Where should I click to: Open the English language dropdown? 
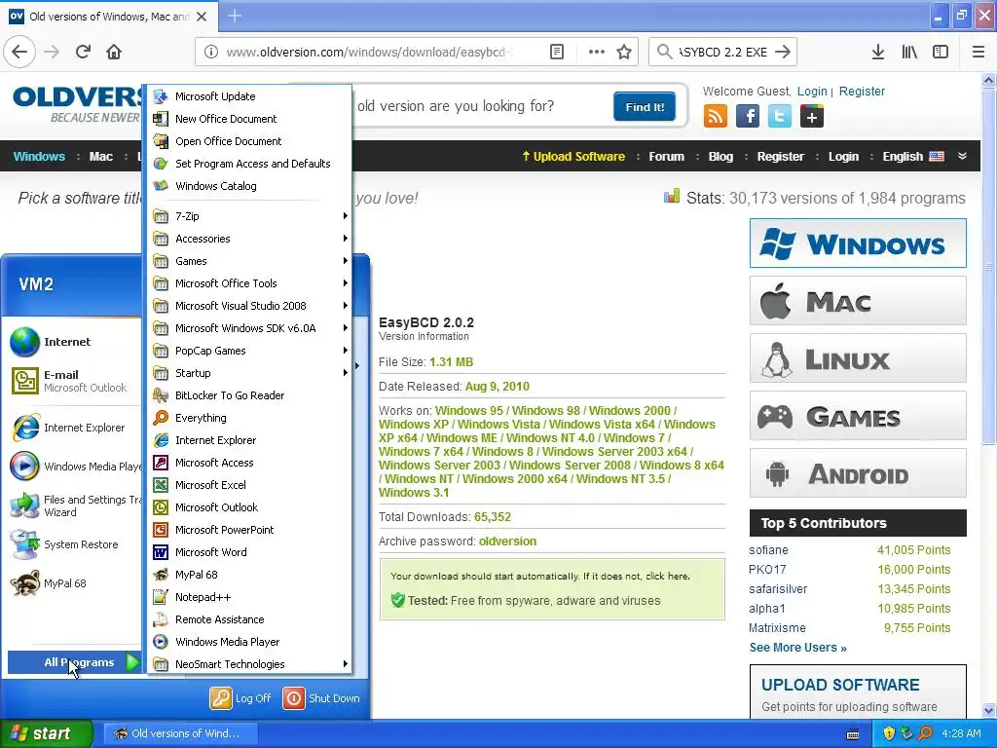coord(925,157)
